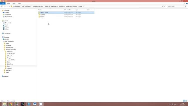Sort by the Type column header
Screen dimensions: 188x106
(77, 10)
